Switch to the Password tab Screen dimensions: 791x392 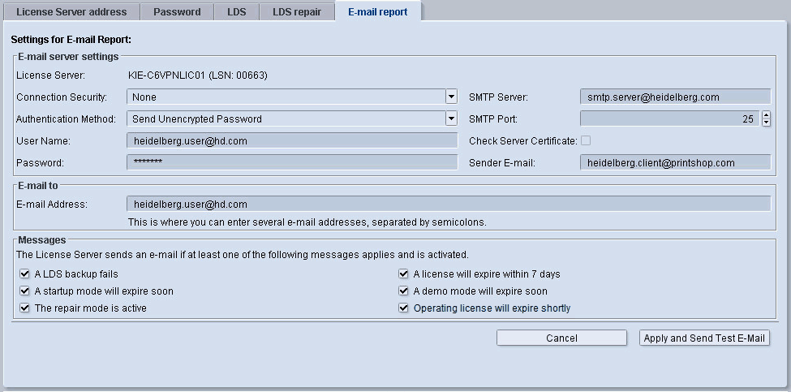point(177,12)
